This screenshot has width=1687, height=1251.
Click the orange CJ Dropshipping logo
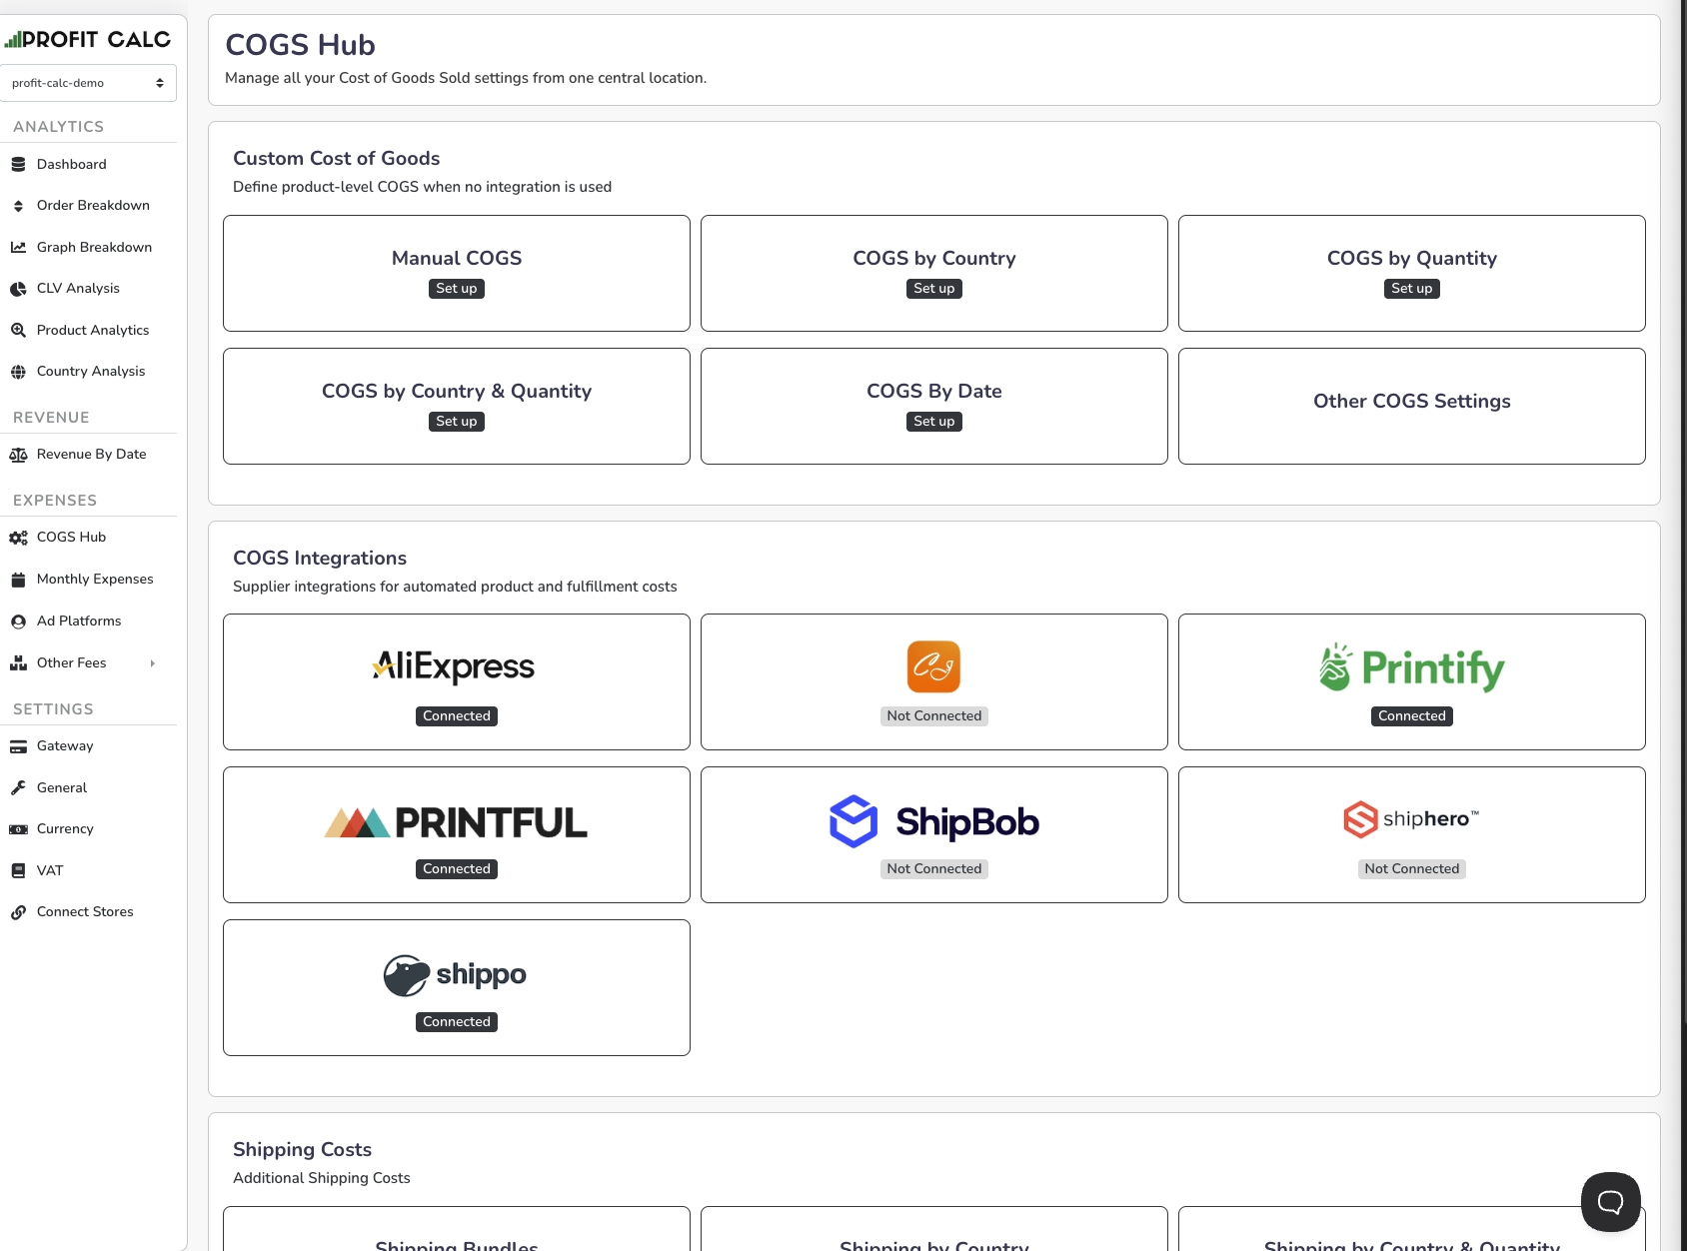(x=933, y=666)
